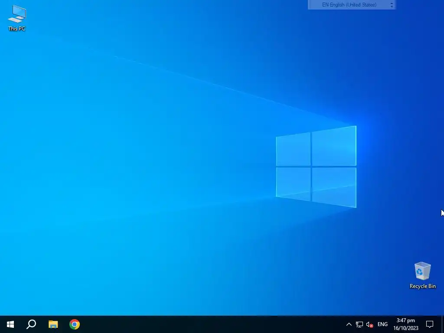Select the This PC desktop icon

(x=17, y=17)
